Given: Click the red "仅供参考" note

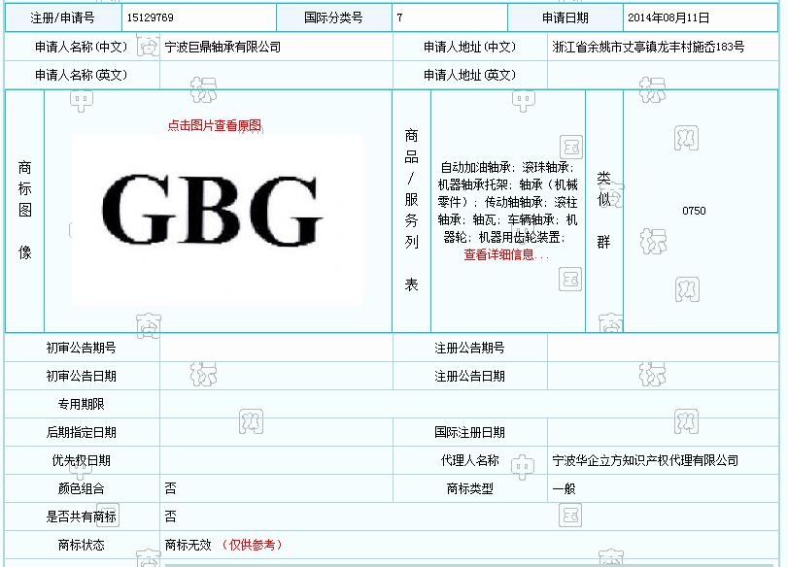Looking at the screenshot, I should coord(253,545).
